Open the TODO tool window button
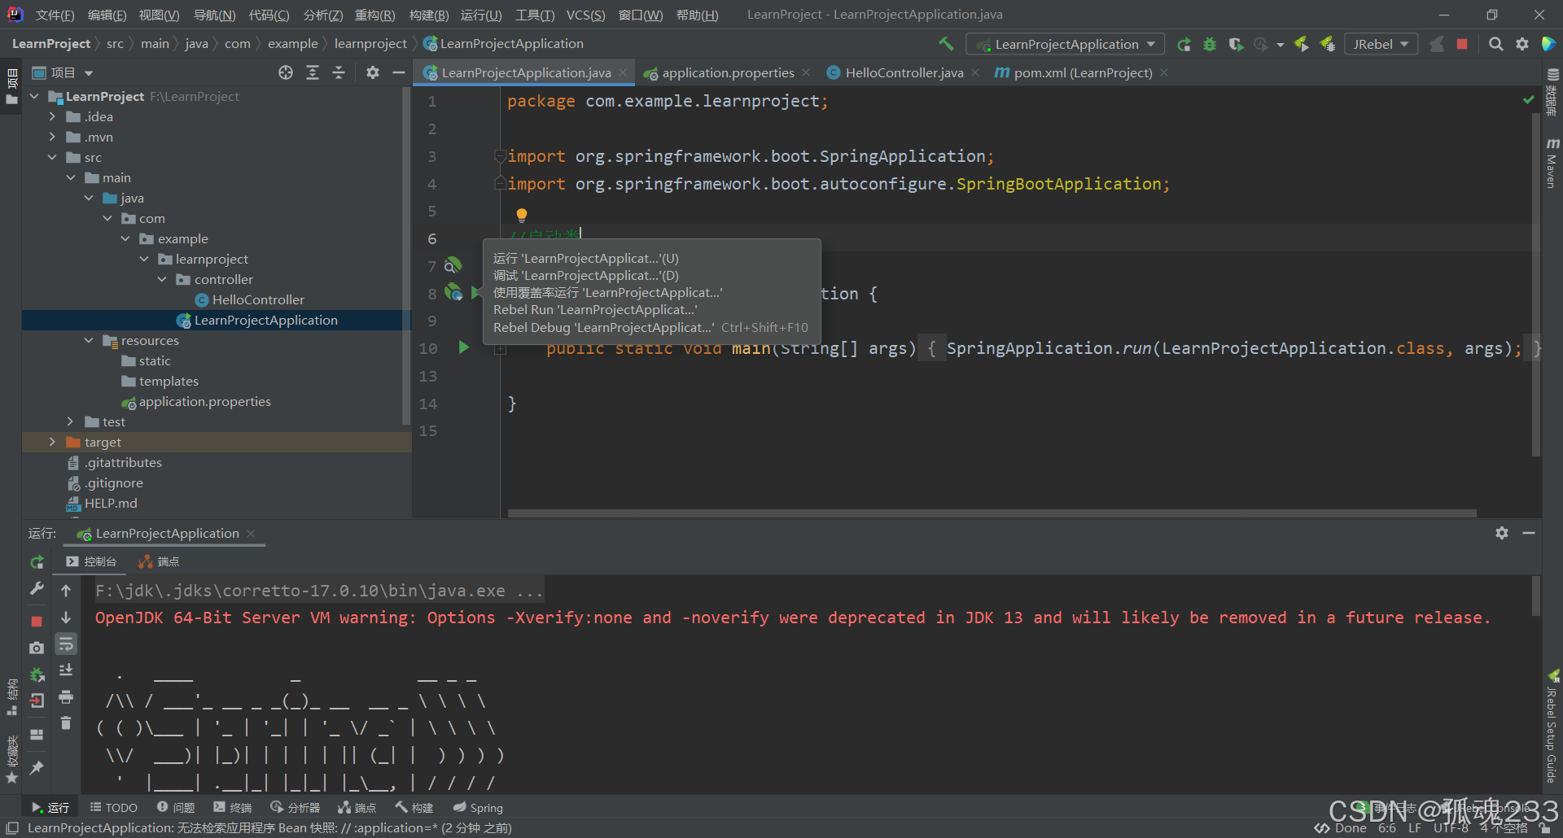The height and width of the screenshot is (838, 1563). point(113,808)
